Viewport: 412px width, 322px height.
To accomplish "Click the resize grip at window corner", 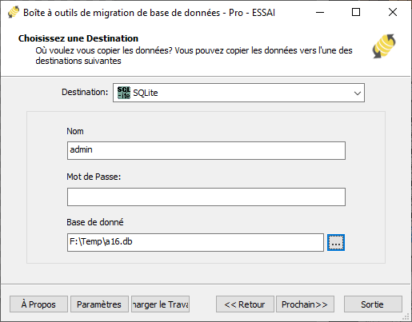I will (x=406, y=316).
